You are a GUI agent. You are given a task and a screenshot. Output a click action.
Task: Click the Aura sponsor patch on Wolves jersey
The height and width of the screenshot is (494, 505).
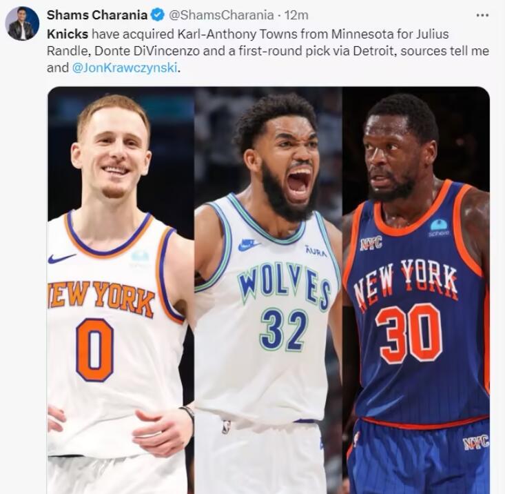[316, 252]
